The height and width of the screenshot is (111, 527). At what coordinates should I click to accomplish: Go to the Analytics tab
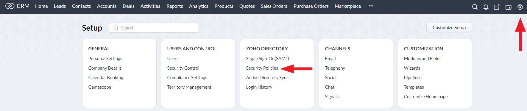(x=199, y=6)
